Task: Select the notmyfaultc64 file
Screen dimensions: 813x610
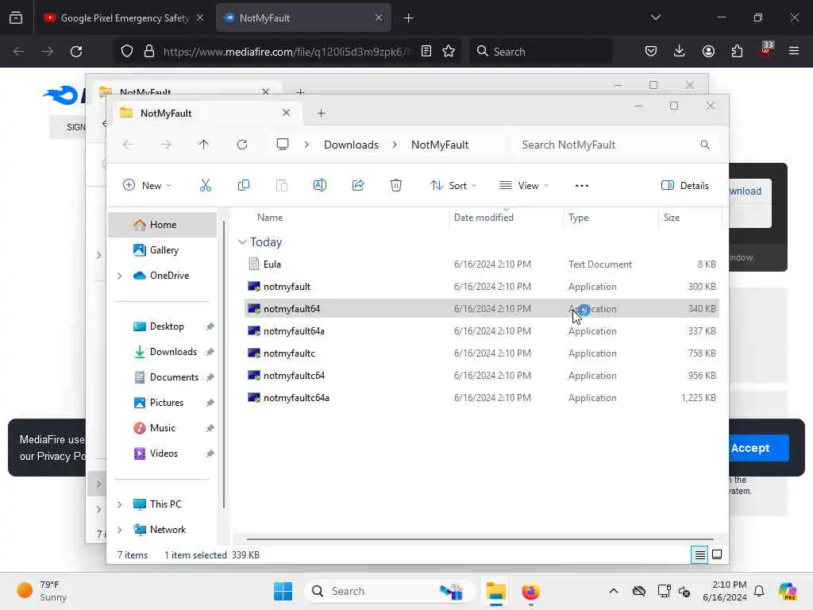Action: pos(482,376)
